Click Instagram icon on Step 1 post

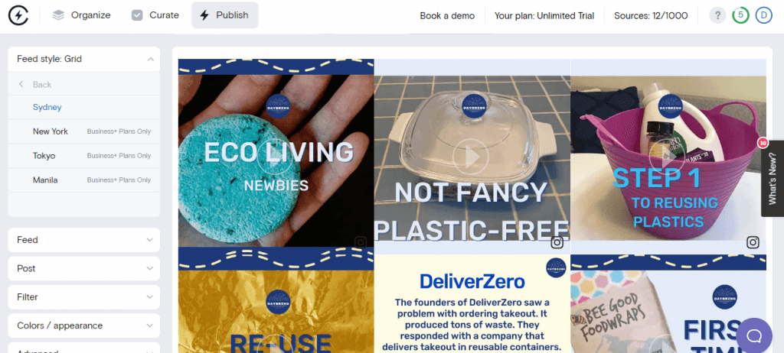point(753,243)
